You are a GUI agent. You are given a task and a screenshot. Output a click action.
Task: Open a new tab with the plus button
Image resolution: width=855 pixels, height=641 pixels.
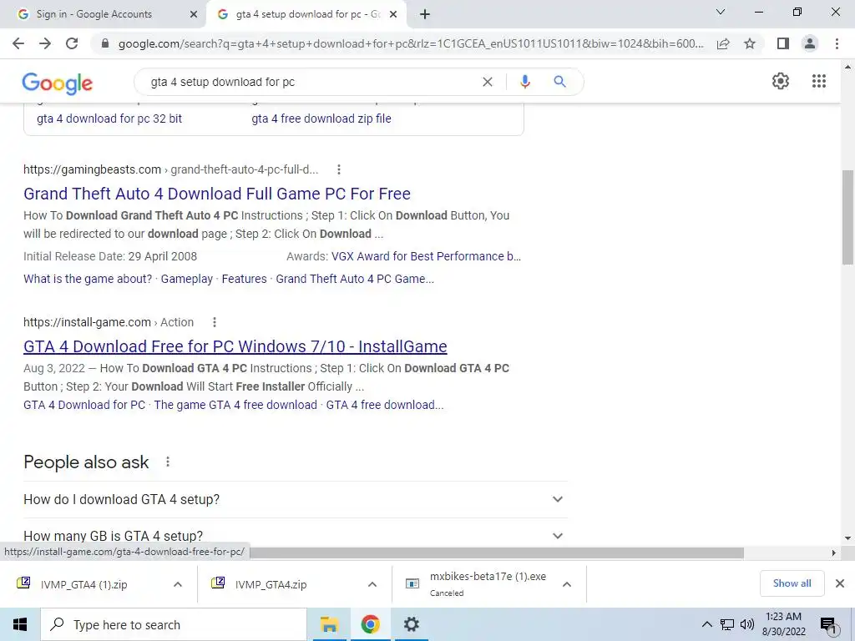coord(425,15)
